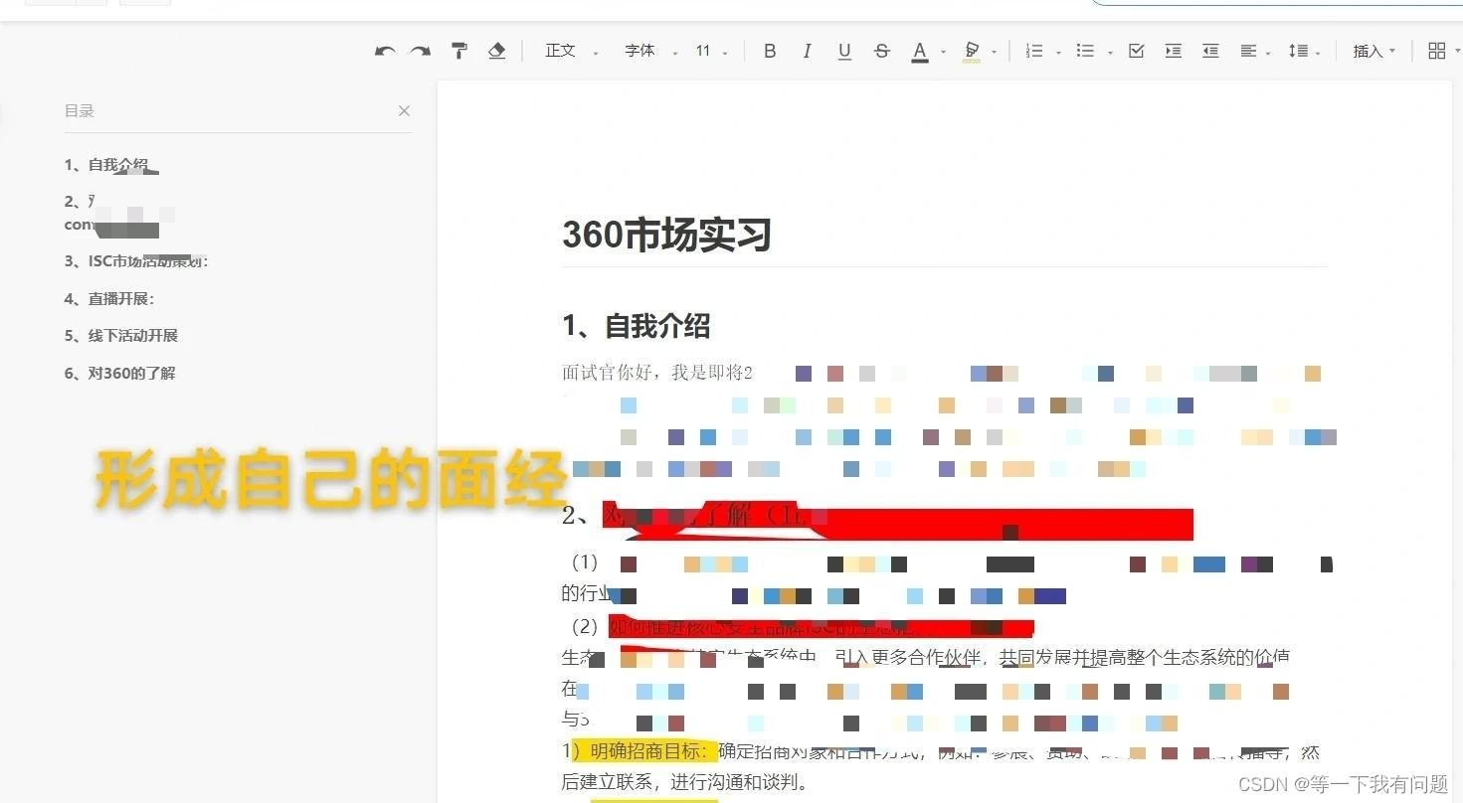This screenshot has height=803, width=1463.
Task: Jump to outline item 5、线下活动开展
Action: point(121,336)
